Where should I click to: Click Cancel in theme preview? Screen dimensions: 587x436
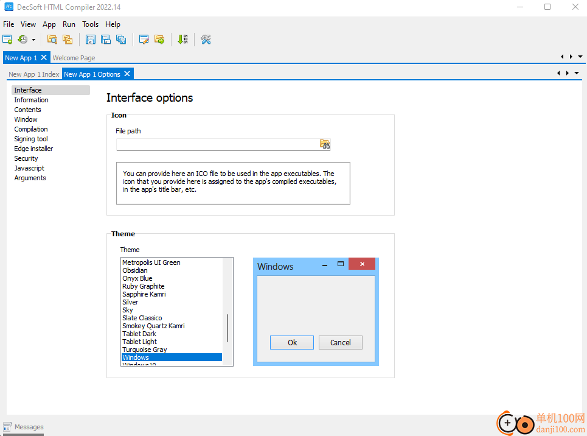340,342
